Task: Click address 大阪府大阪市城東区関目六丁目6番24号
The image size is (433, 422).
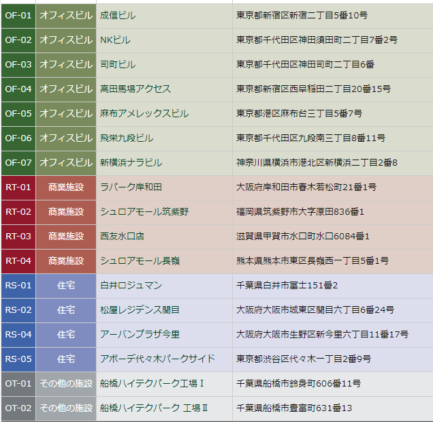Action: 315,310
